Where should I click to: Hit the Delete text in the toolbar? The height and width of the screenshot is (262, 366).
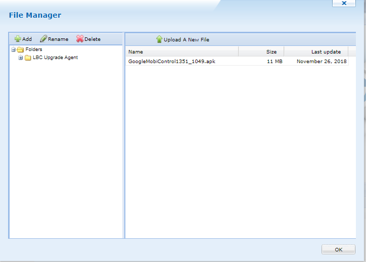point(93,39)
